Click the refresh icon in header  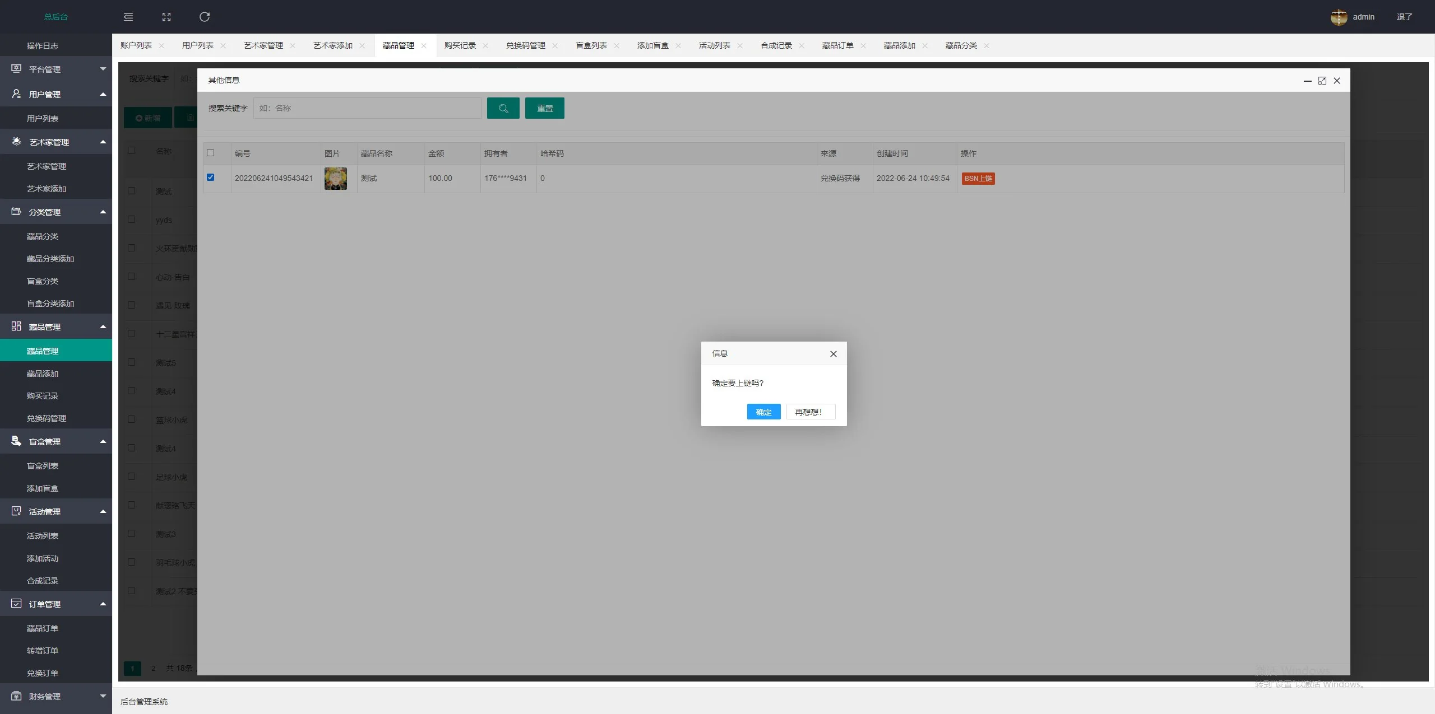pos(205,17)
